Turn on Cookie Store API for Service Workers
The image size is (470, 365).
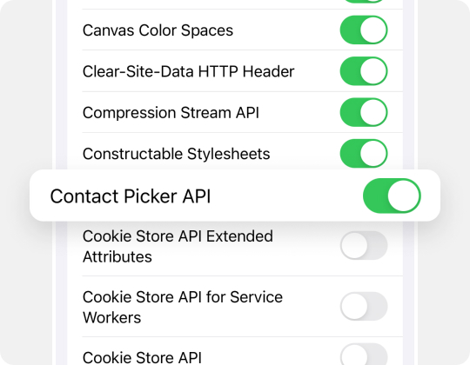pos(364,307)
